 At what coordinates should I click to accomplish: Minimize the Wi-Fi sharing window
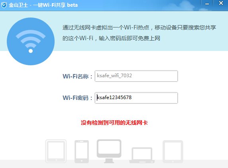click(207, 4)
